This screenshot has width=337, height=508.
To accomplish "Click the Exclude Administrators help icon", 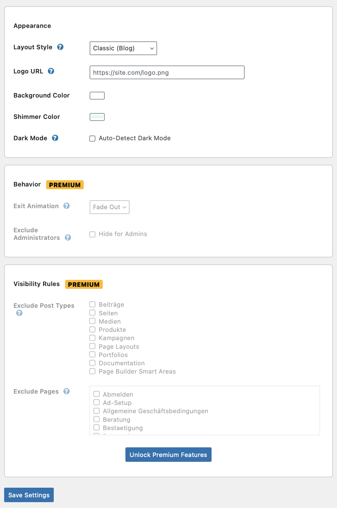I will 68,237.
